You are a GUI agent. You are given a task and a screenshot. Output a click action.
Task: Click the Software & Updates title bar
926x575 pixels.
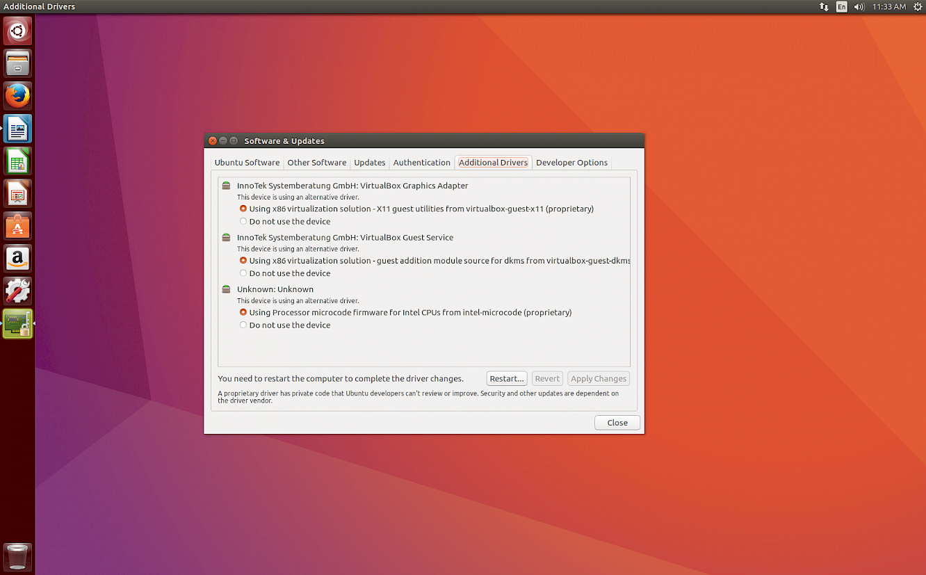(x=424, y=140)
